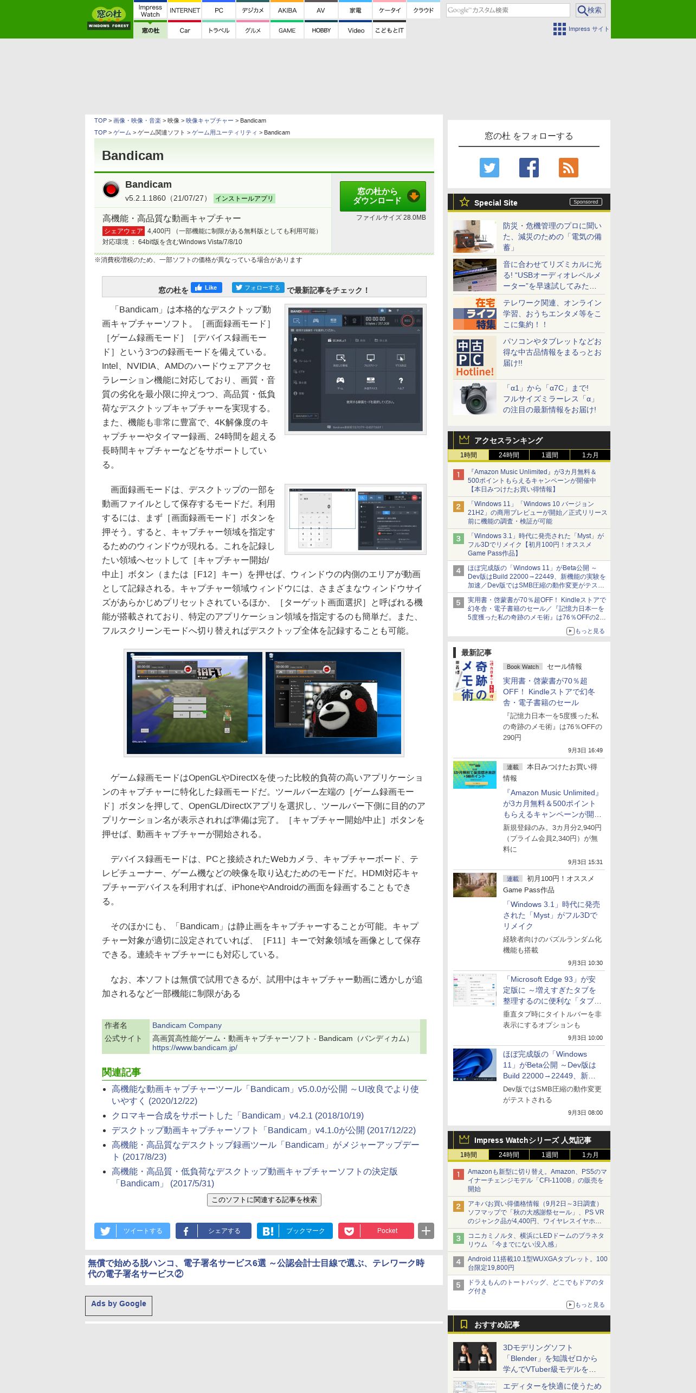
Task: Open the Windows 11 Beta article thumbnail
Action: coord(475,1065)
